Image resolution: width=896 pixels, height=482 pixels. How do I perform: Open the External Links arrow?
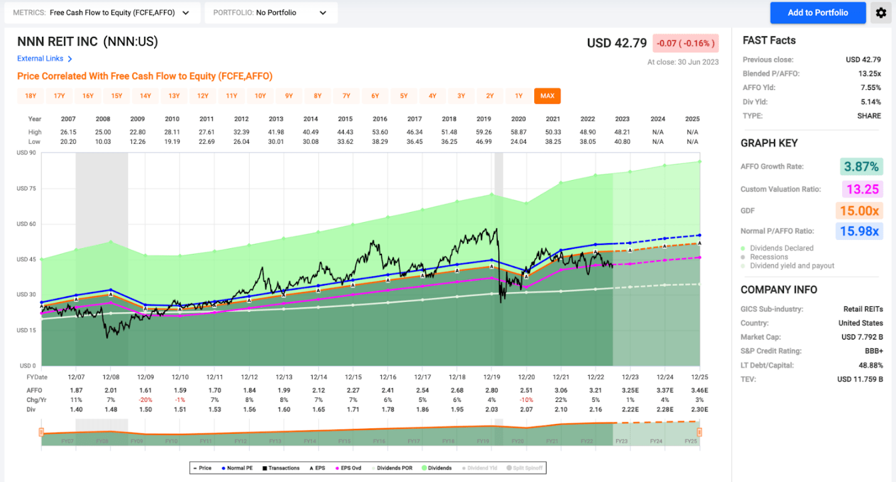(70, 59)
